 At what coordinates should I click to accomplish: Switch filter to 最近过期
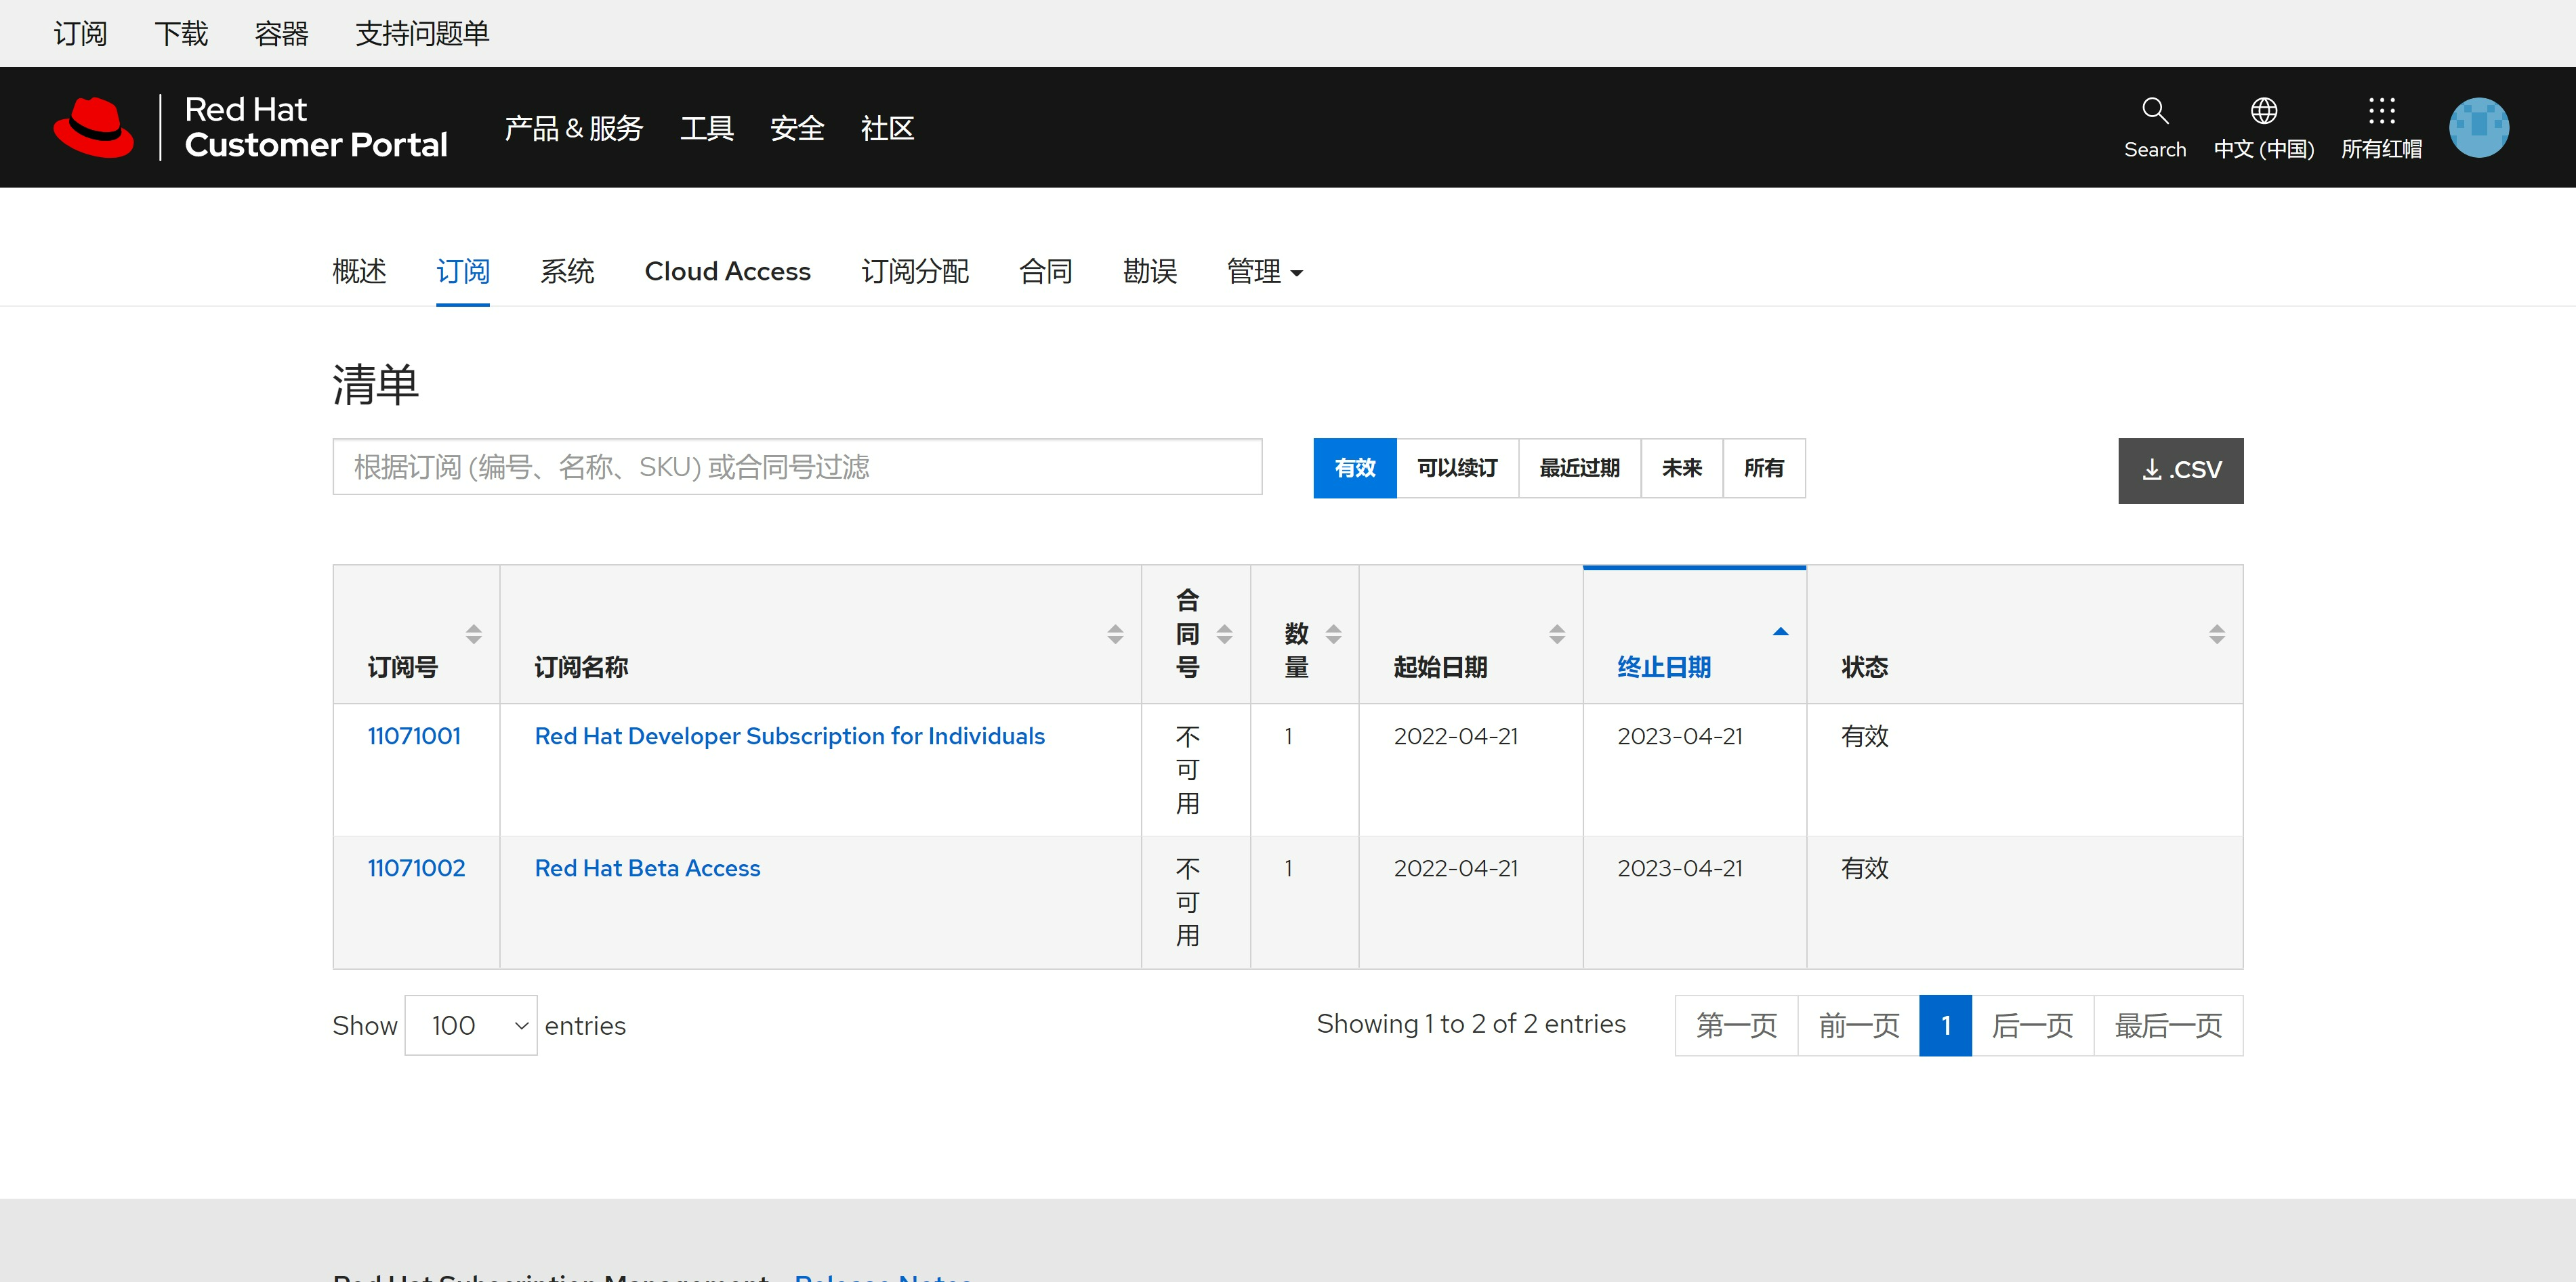[1579, 469]
